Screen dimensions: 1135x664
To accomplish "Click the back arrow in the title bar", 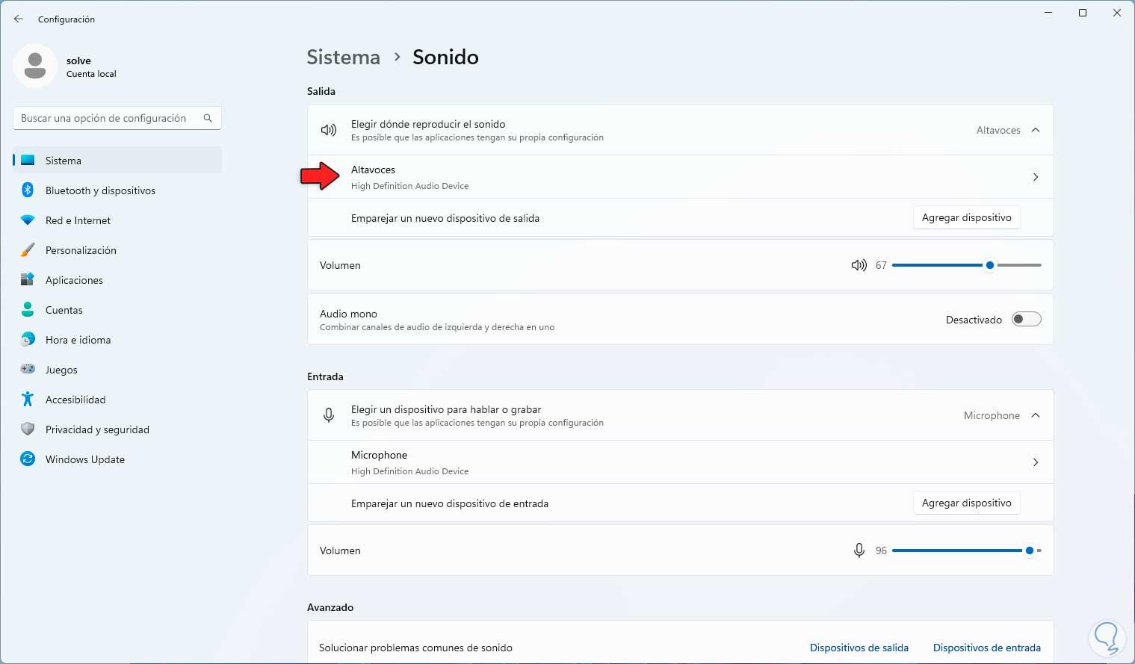I will tap(18, 19).
